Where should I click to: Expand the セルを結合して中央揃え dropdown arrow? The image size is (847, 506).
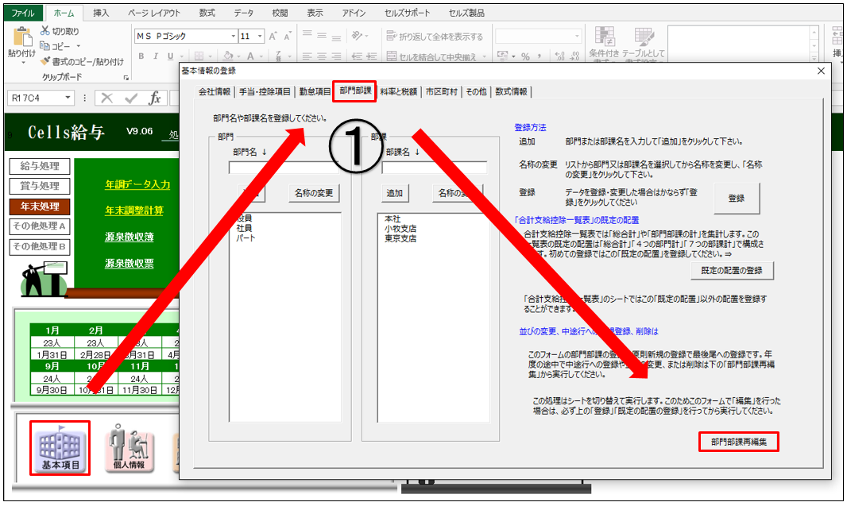pos(484,56)
